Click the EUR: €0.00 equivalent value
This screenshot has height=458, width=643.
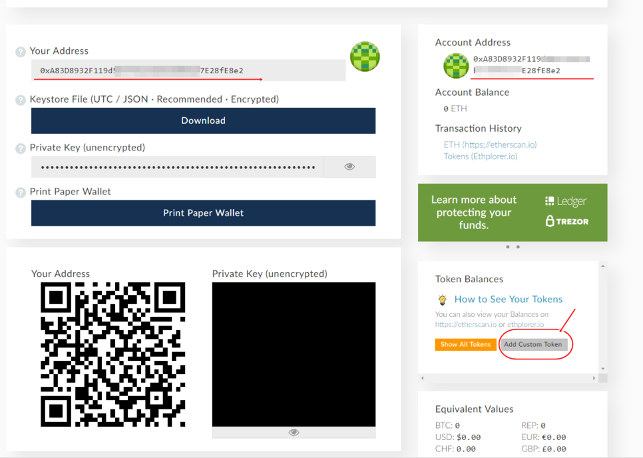544,437
